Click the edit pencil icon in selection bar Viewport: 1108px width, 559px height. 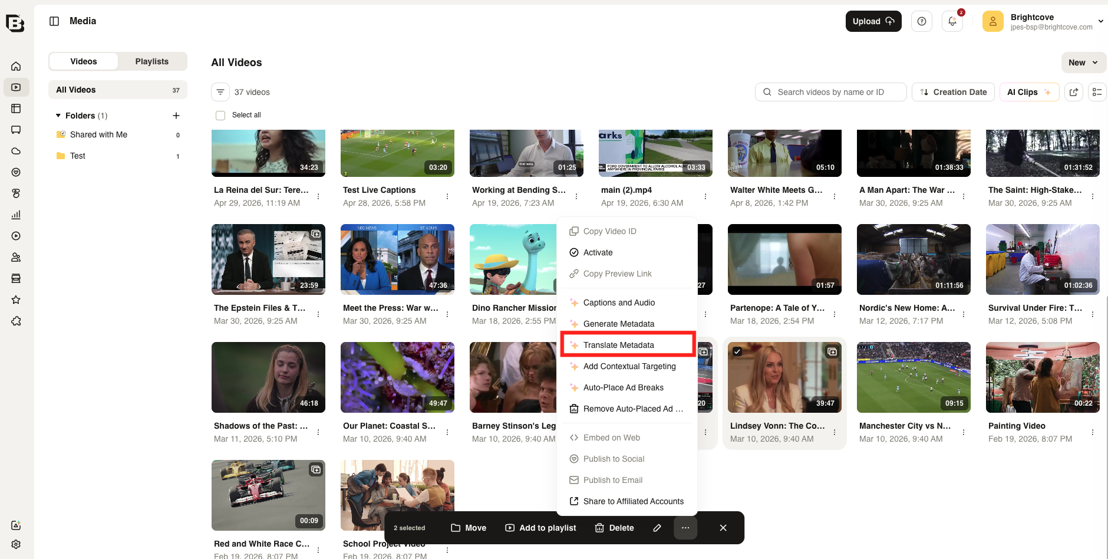[657, 528]
